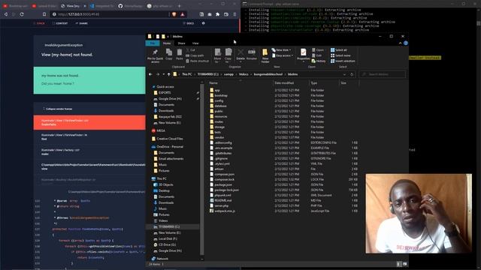The image size is (481, 270).
Task: Open the GitHub browser tab
Action: coord(131,6)
